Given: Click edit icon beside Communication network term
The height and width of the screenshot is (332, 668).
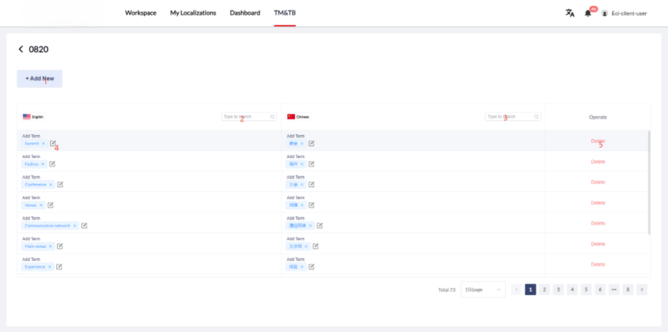Looking at the screenshot, I should 84,226.
